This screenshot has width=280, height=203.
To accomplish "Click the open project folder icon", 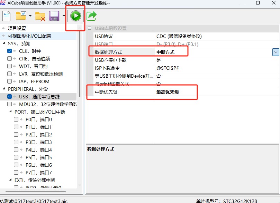I will [x=21, y=16].
